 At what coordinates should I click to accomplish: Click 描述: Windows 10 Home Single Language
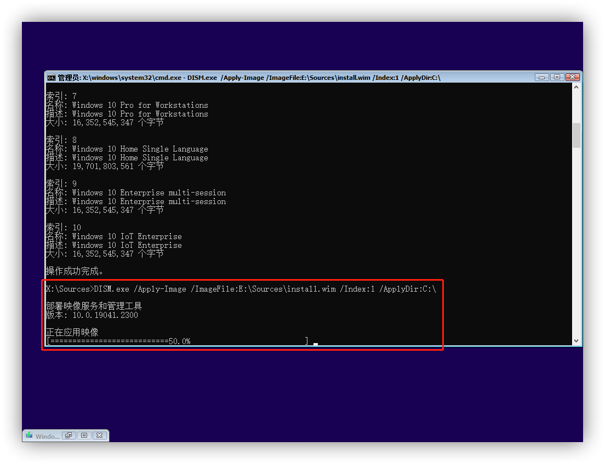[x=127, y=158]
